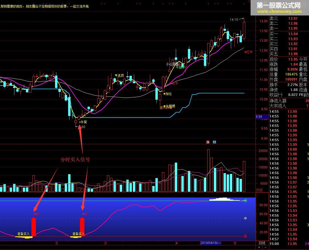The width and height of the screenshot is (309, 250).
Task: Select the 14:57 13.94 tick row
Action: click(x=289, y=239)
